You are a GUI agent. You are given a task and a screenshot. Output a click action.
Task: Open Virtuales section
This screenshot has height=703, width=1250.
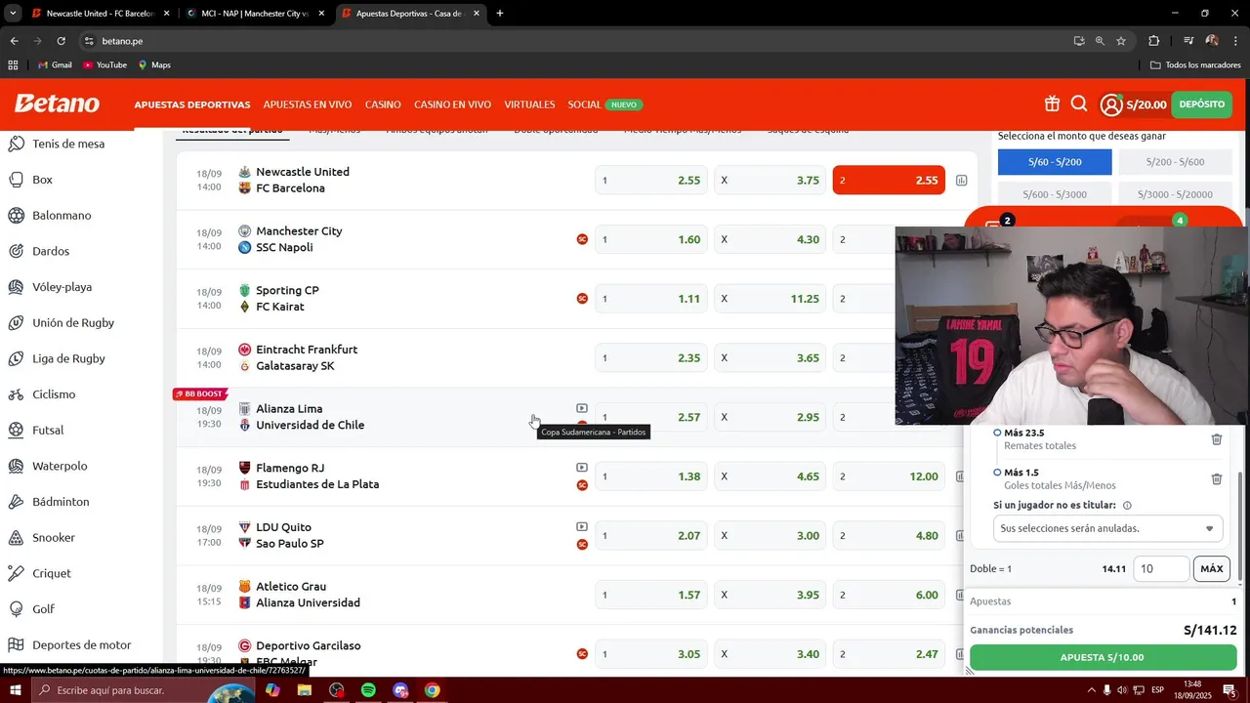529,104
